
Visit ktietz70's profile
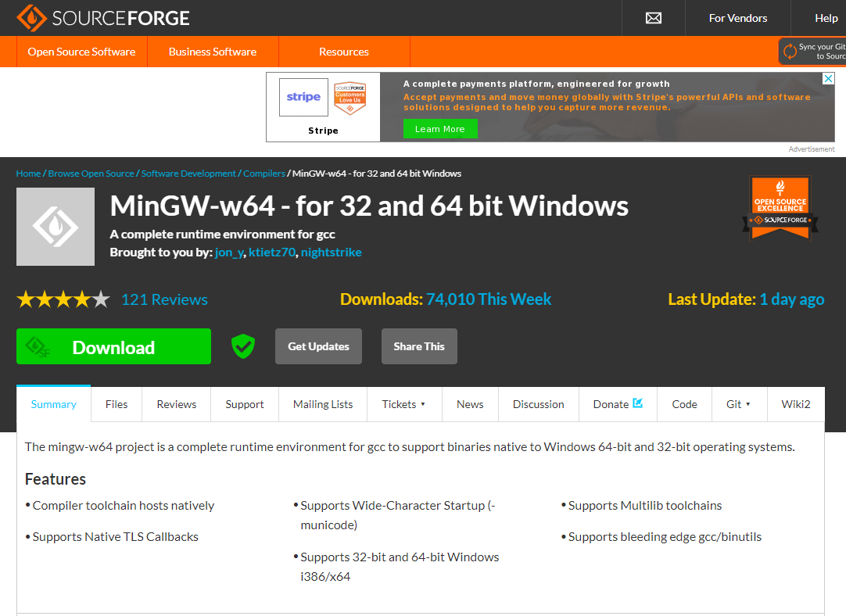[272, 252]
